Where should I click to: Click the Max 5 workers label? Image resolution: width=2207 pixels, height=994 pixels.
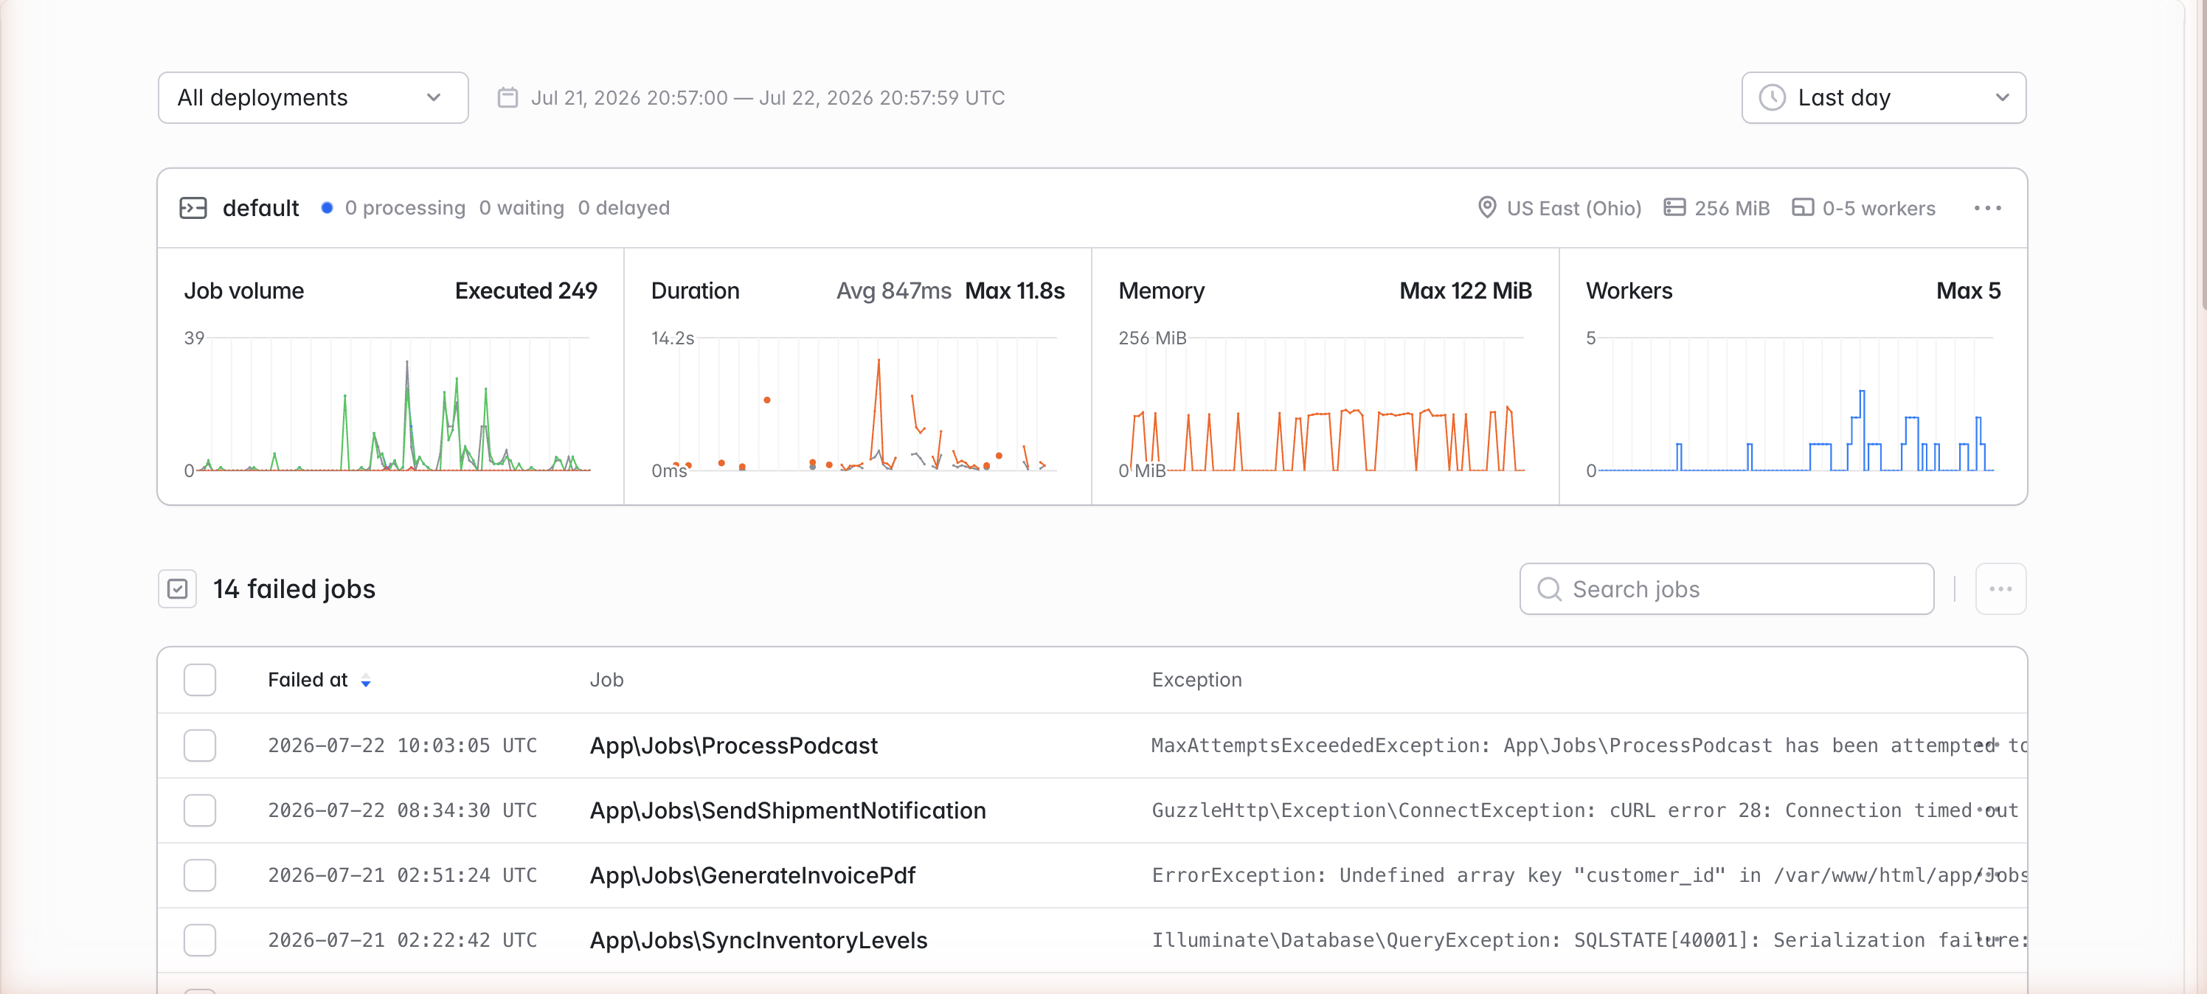pyautogui.click(x=1968, y=291)
